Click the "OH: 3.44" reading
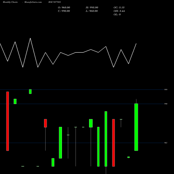The height and width of the screenshot is (174, 174). click(x=119, y=11)
